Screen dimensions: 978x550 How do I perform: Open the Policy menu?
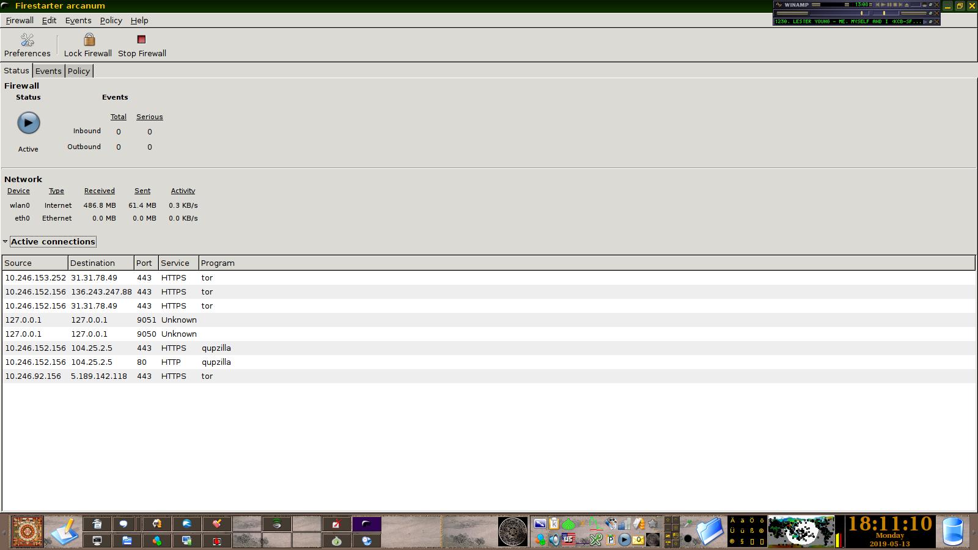111,20
